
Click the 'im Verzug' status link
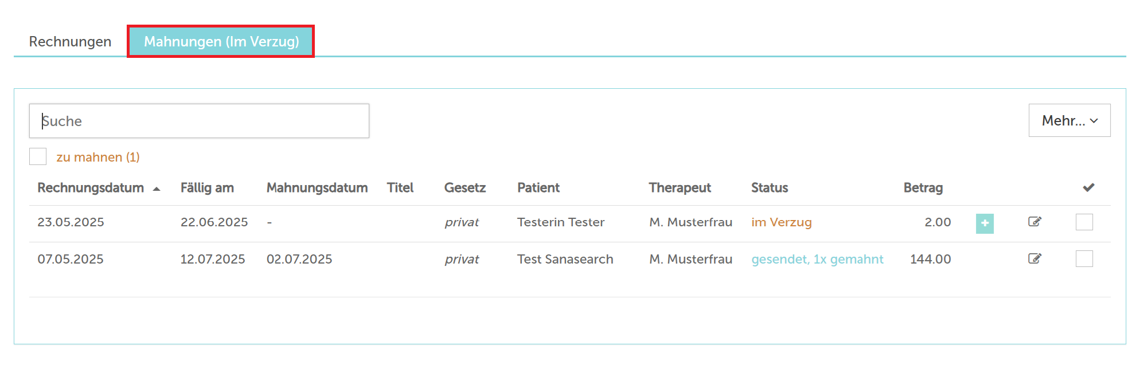(x=781, y=222)
